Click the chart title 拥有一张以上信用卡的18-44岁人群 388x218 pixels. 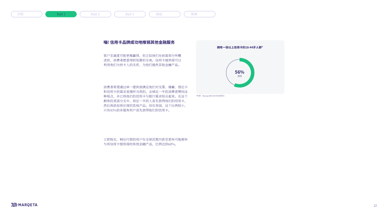240,48
